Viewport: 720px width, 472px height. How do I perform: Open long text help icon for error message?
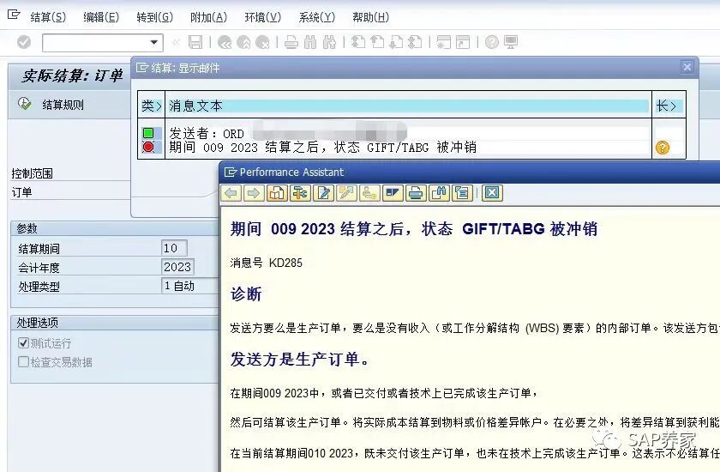662,148
